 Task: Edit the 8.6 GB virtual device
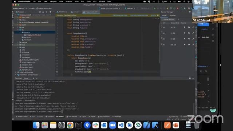(x=193, y=44)
